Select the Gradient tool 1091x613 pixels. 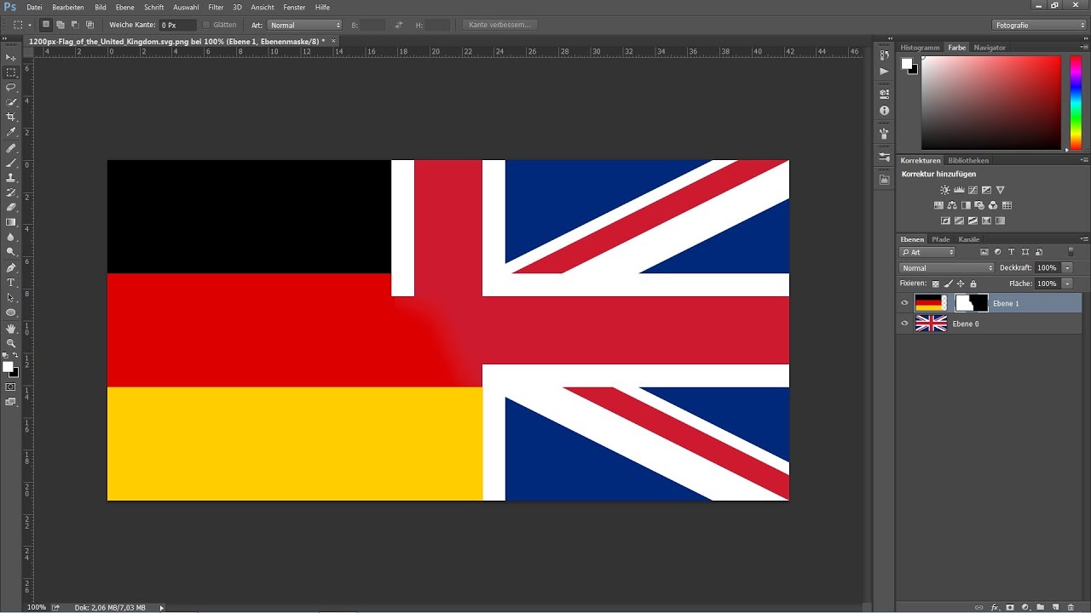click(x=11, y=222)
